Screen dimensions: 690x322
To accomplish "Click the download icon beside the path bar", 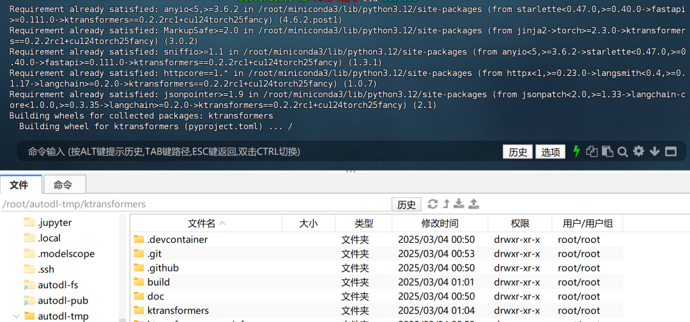I will click(x=459, y=204).
